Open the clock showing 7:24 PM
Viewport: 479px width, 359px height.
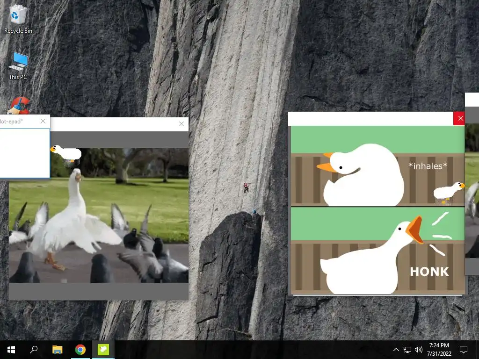(x=439, y=350)
